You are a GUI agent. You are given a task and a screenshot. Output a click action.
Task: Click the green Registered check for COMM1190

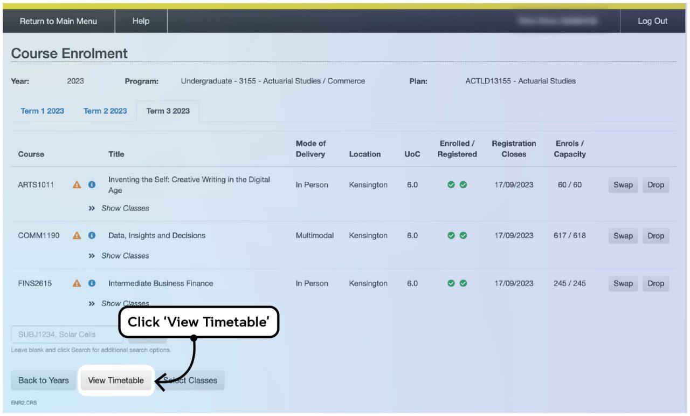coord(463,235)
